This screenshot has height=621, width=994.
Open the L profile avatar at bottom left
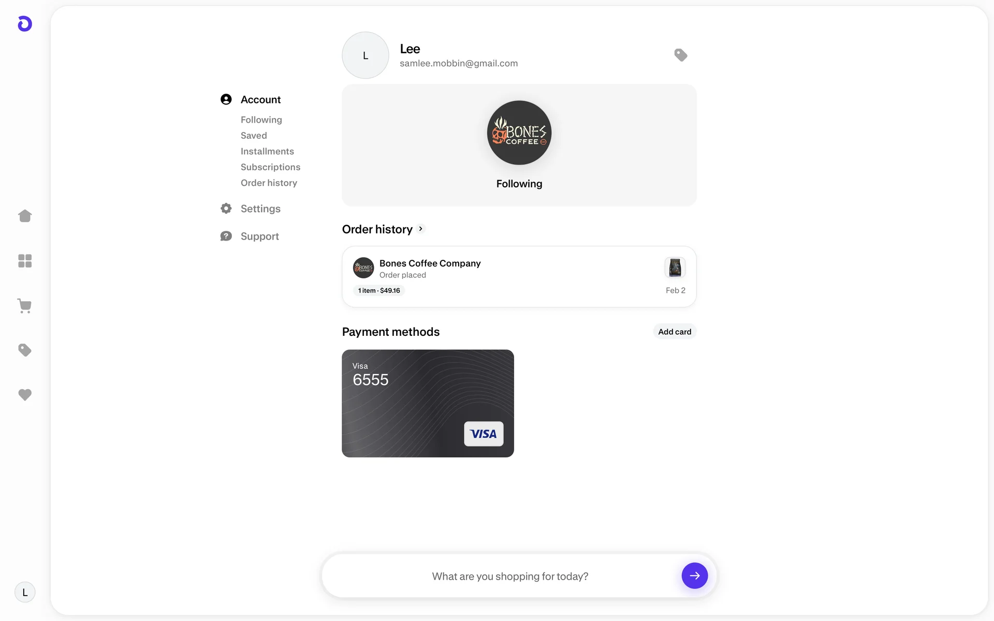tap(25, 592)
